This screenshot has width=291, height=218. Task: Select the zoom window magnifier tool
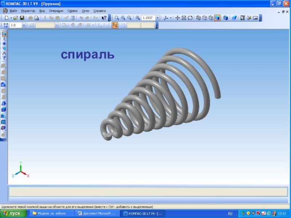[117, 18]
